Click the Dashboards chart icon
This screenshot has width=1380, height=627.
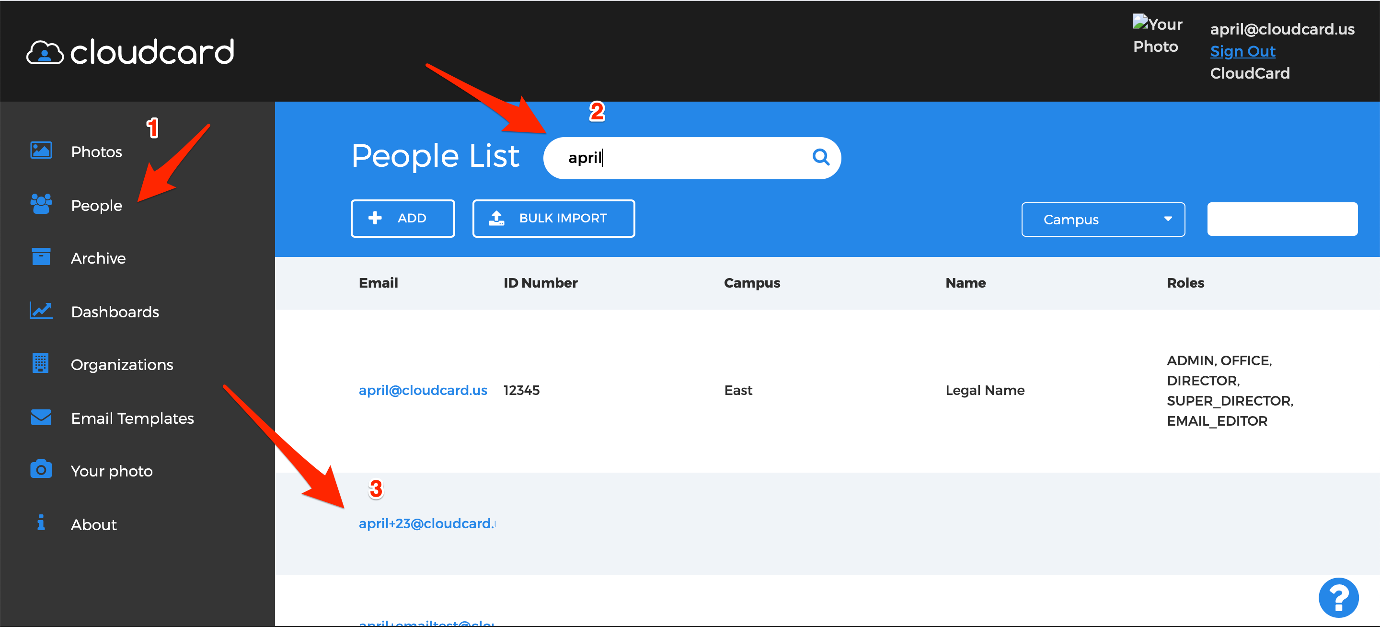pos(41,311)
